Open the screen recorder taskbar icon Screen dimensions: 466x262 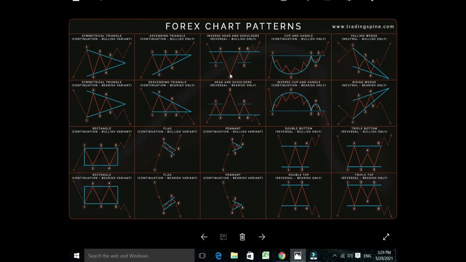[313, 256]
